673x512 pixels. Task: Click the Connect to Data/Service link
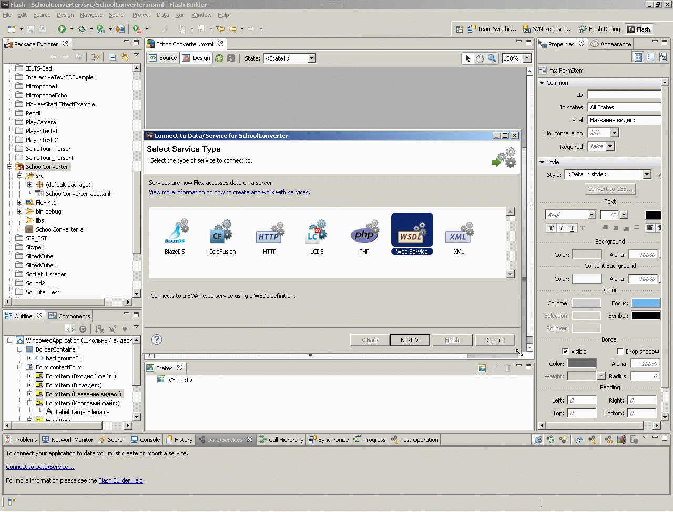pyautogui.click(x=40, y=467)
